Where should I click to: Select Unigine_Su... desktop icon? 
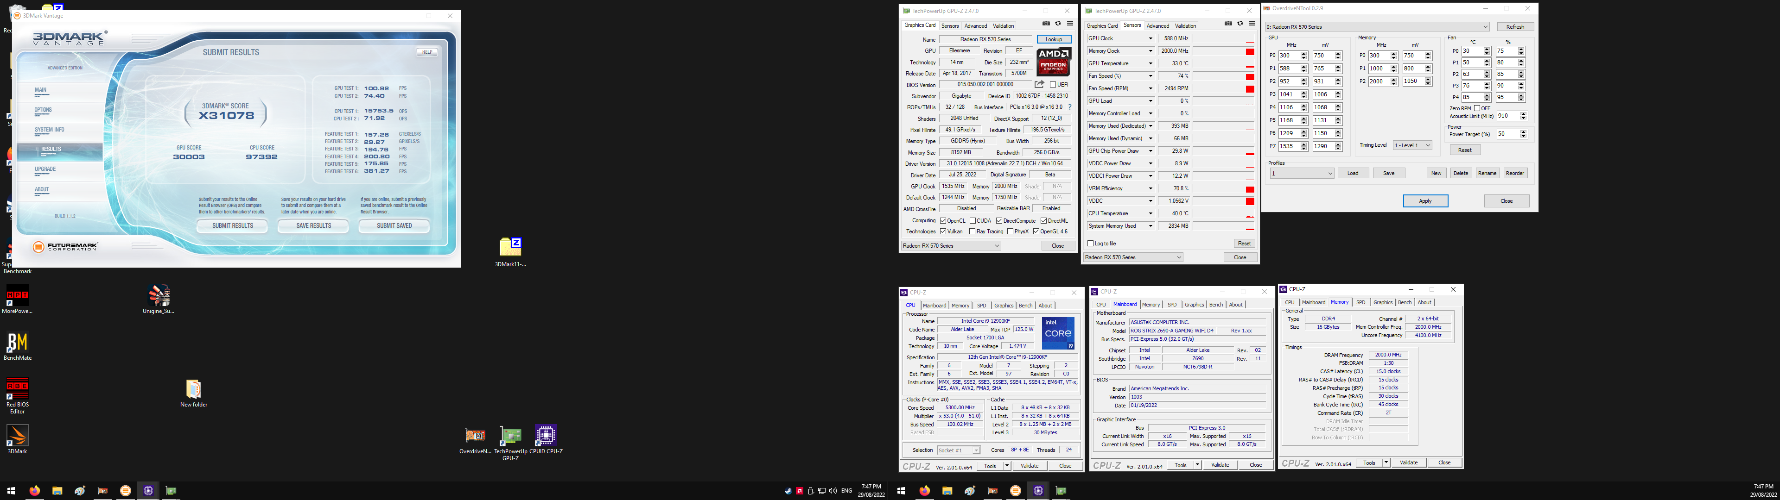[x=158, y=298]
